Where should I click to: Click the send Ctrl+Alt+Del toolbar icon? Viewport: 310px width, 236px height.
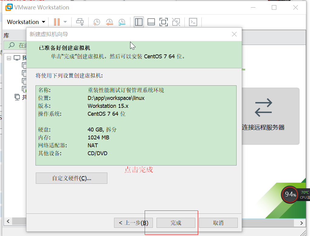tap(80, 22)
